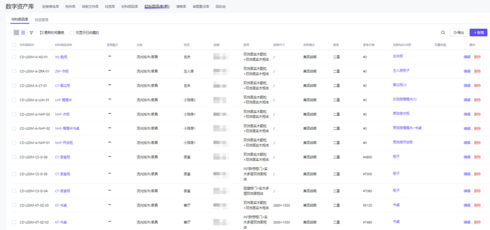Viewport: 490px width, 230px height.
Task: Switch to the 标签管理 tab
Action: tap(42, 20)
